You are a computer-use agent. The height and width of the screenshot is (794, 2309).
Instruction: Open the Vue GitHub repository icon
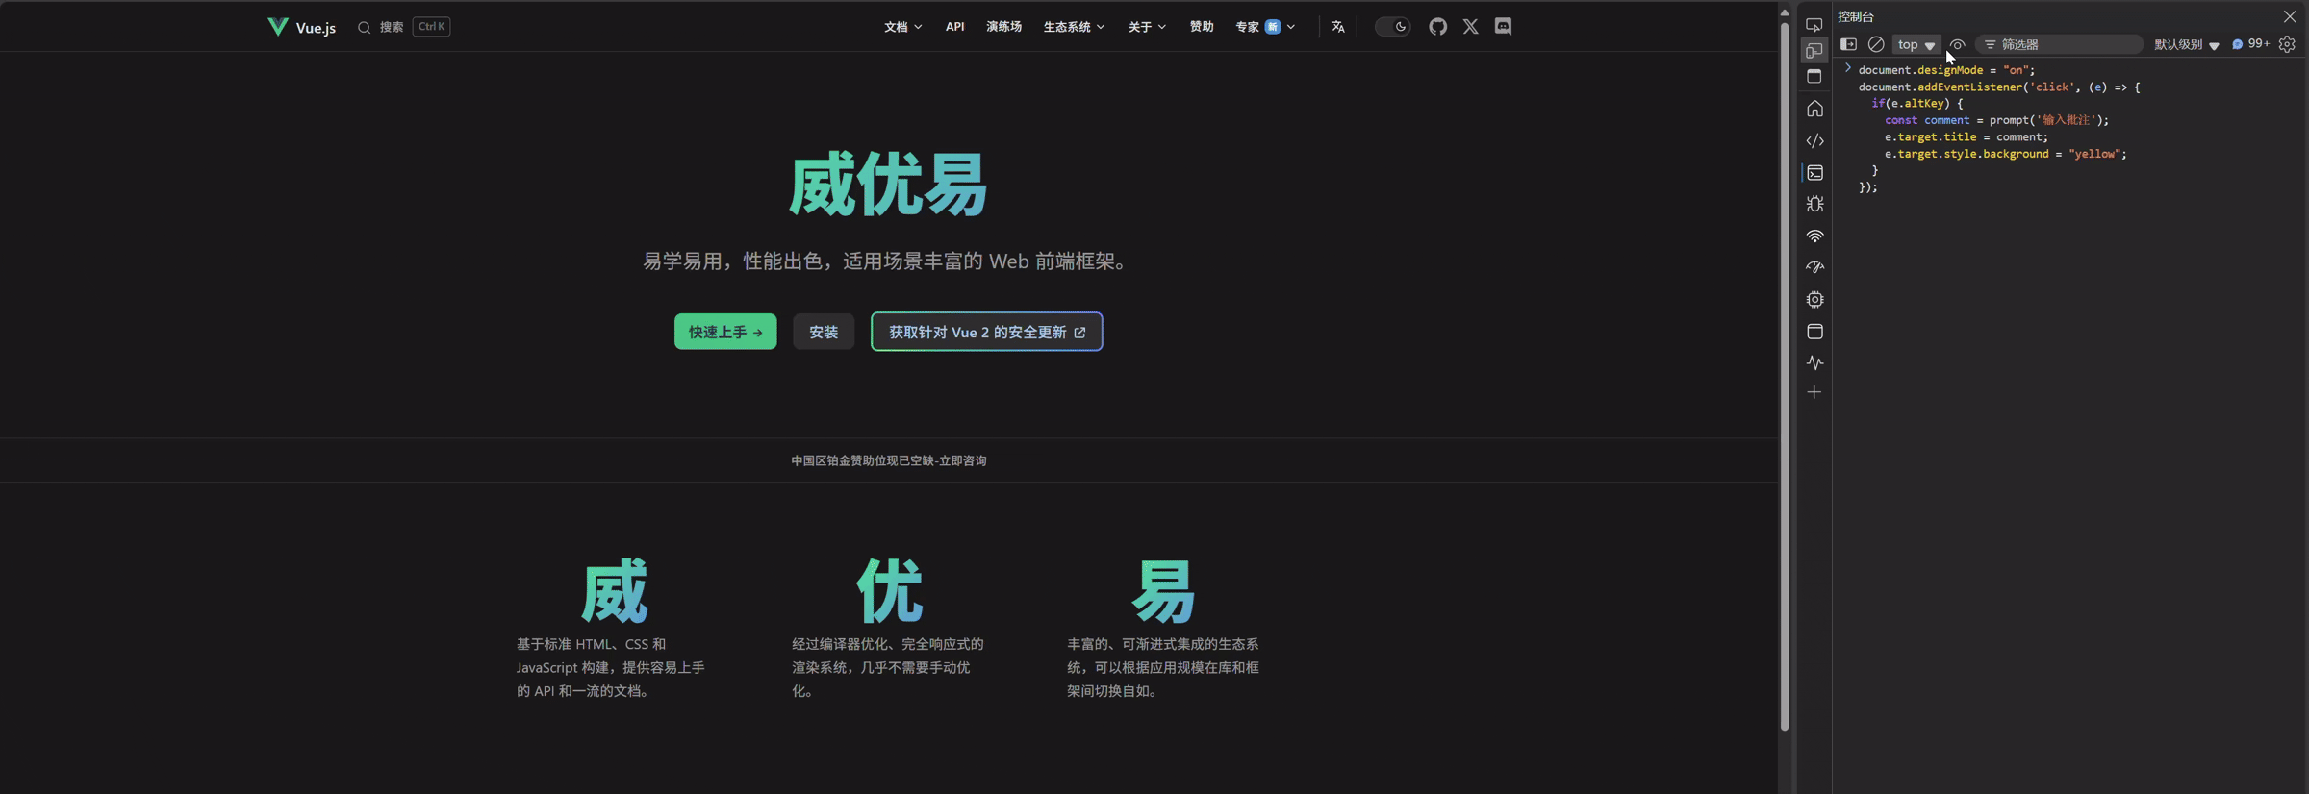pos(1437,27)
